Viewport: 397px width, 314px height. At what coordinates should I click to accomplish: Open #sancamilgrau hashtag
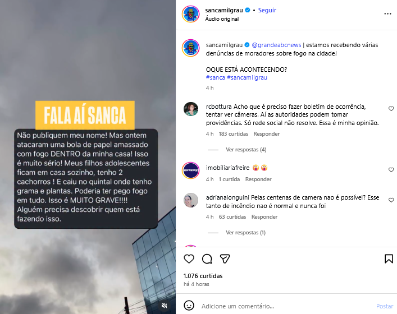[247, 77]
